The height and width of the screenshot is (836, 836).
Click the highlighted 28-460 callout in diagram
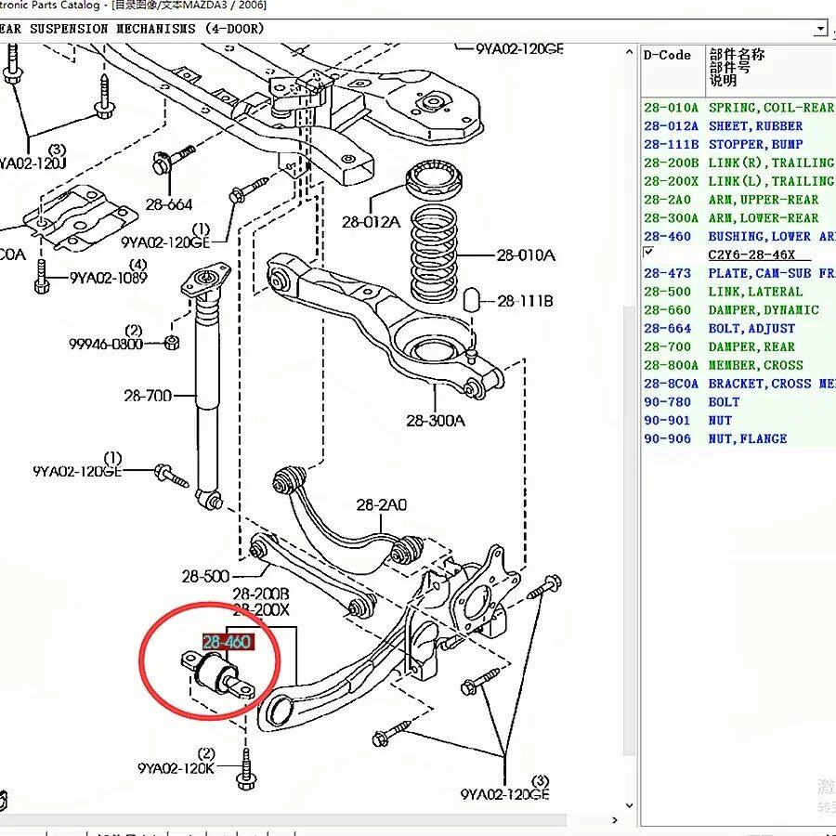[x=228, y=642]
